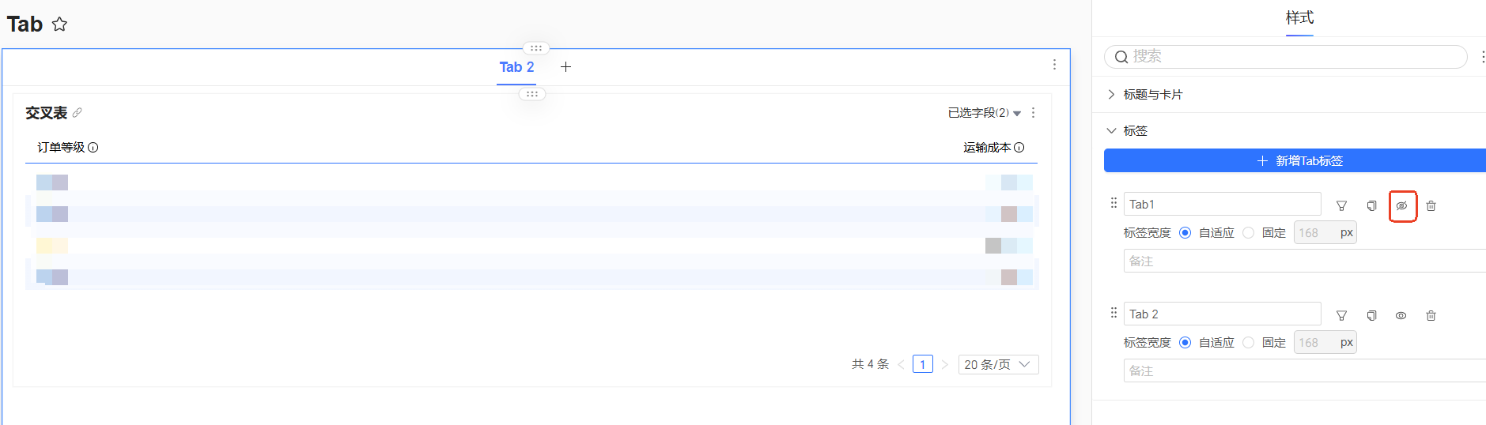This screenshot has width=1486, height=425.
Task: Expand the 标题与卡片 section
Action: coord(1111,95)
